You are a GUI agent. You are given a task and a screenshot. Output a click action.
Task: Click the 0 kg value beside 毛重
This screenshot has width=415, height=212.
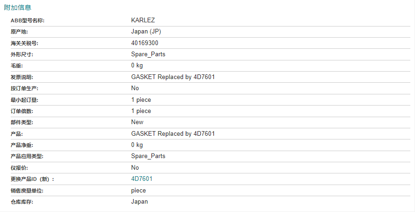[137, 66]
